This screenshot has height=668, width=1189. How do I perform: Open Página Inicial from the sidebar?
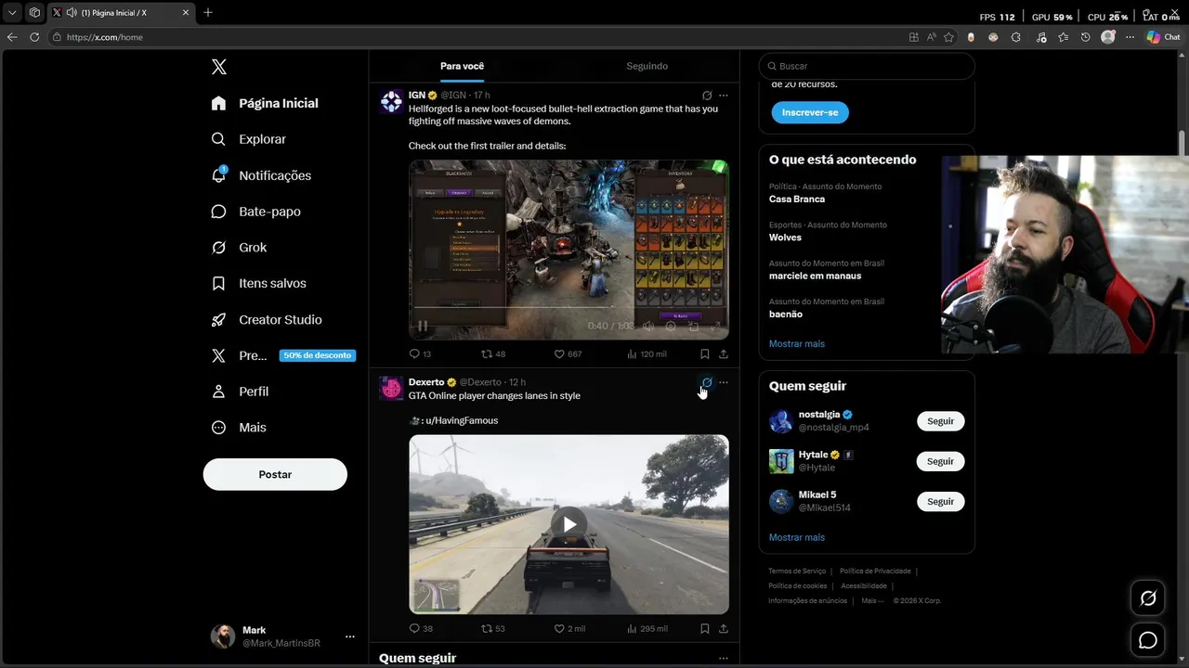tap(265, 103)
